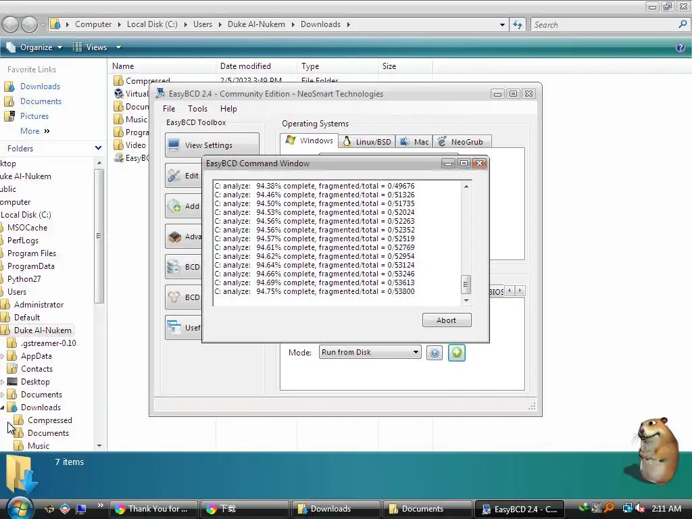Click the address bar refresh icon
This screenshot has width=692, height=519.
(x=518, y=25)
